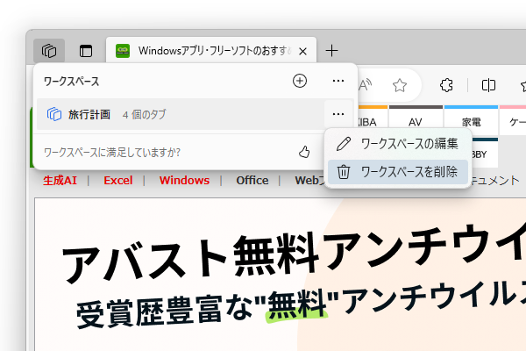526x351 pixels.
Task: Open the 家電 category tab on the page
Action: tap(471, 120)
